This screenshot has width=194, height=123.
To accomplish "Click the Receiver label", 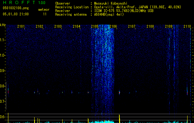I will pos(63,11).
